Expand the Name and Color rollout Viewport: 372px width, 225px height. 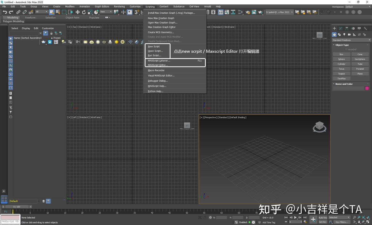pos(344,84)
